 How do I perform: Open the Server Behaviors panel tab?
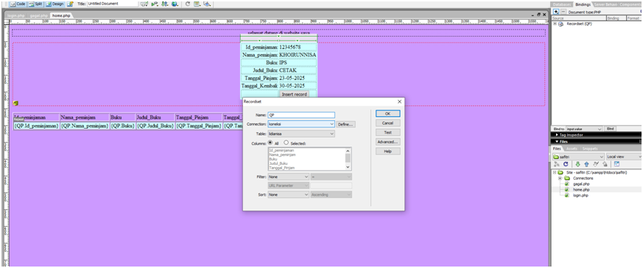(605, 4)
